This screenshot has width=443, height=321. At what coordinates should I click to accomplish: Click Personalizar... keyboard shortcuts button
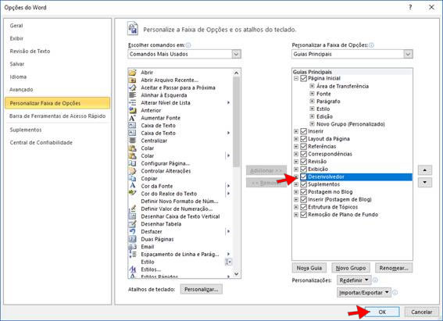tap(201, 290)
